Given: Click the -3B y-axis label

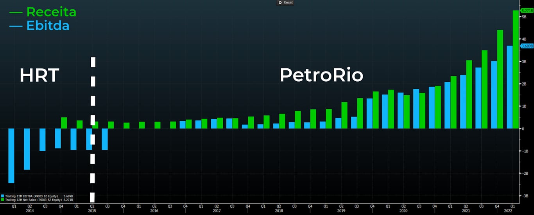Looking at the screenshot, I should 525,195.
